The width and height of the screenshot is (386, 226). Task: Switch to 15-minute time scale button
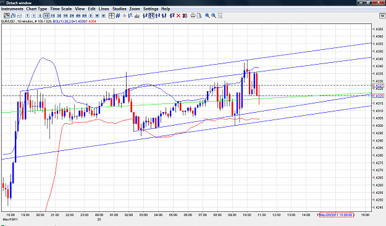52,16
